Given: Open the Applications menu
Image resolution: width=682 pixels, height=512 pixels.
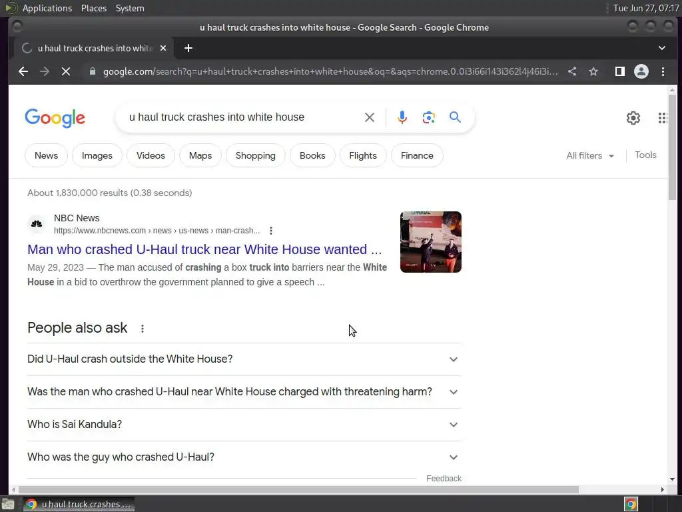Looking at the screenshot, I should point(47,8).
